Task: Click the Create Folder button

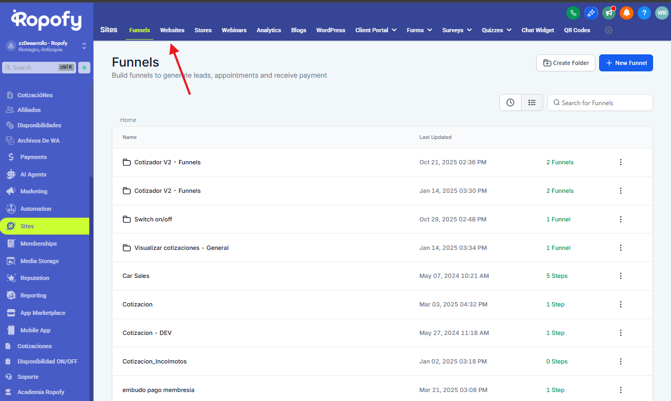Action: coord(566,63)
